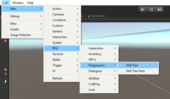Viewport: 170px width, 99px height.
Task: Advance one frame with the step button
Action: click(159, 10)
